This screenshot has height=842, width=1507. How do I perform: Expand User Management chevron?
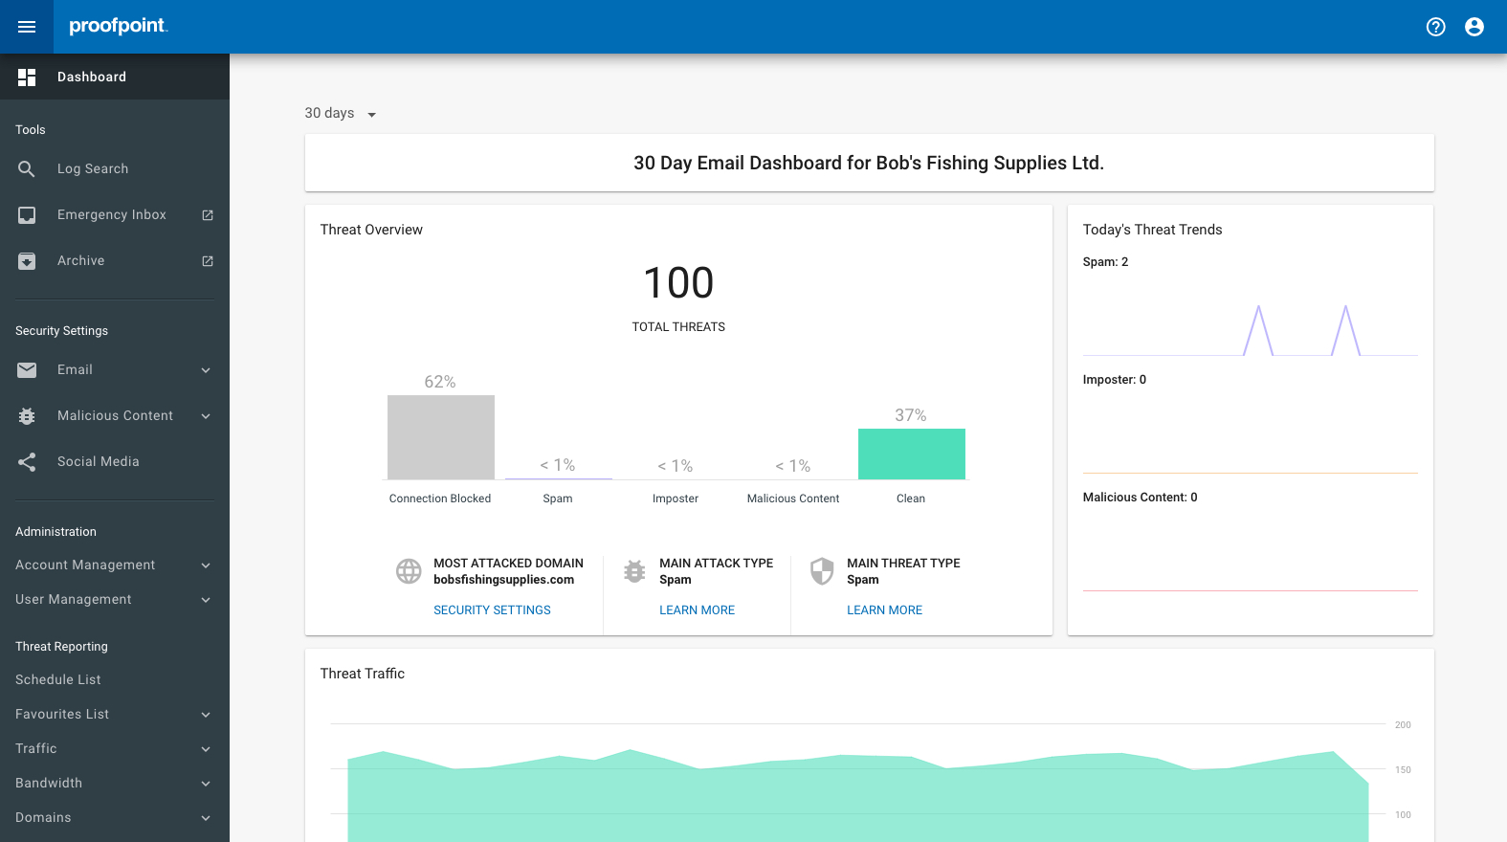tap(206, 600)
